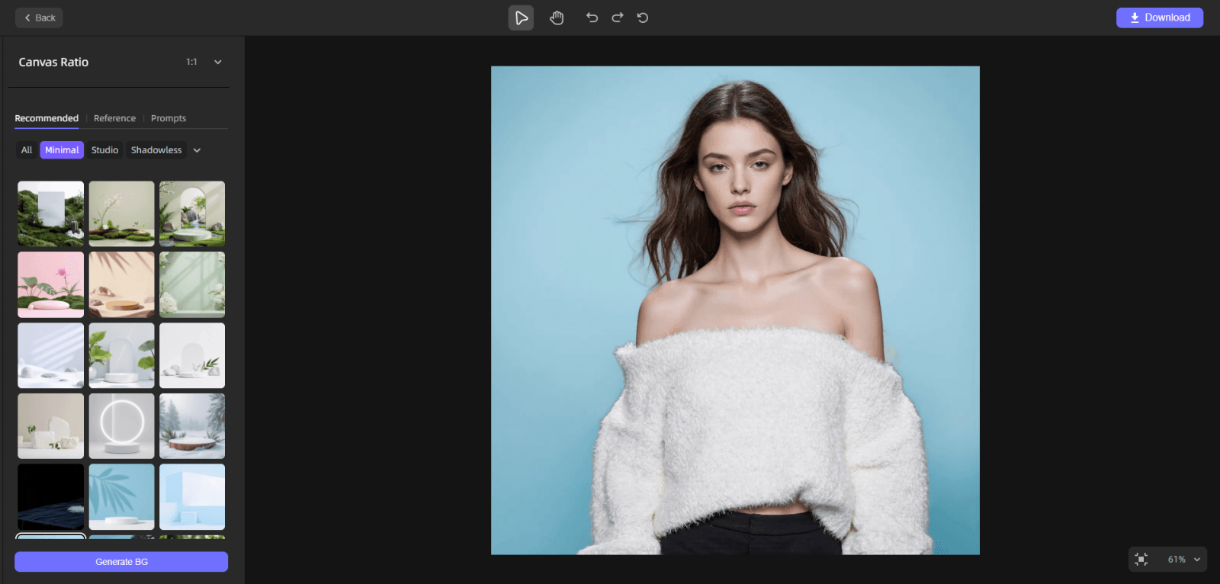Screen dimensions: 1220x584
Task: Click Generate BG button
Action: (121, 562)
